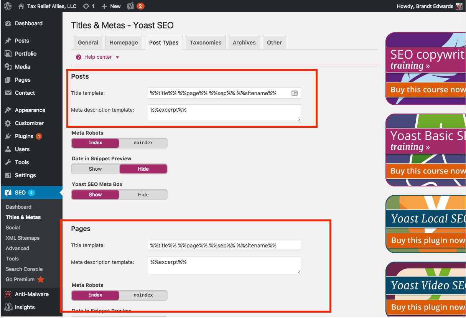The width and height of the screenshot is (466, 318).
Task: Select Hide for Date in Snippet Preview
Action: (143, 169)
